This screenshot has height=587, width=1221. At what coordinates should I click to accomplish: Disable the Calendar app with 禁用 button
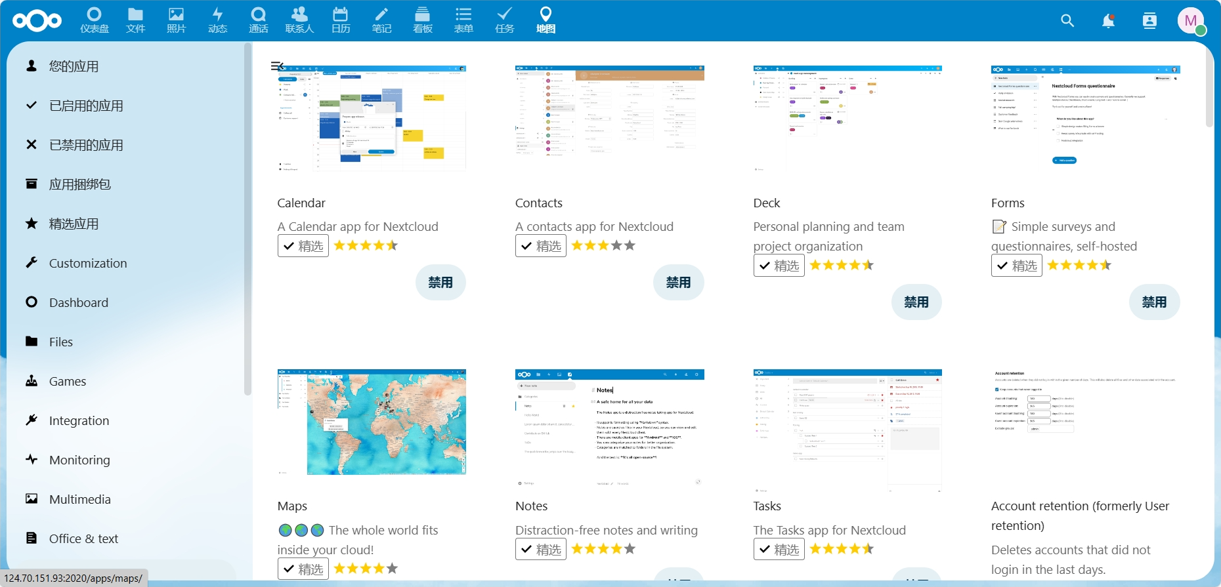[x=440, y=283]
